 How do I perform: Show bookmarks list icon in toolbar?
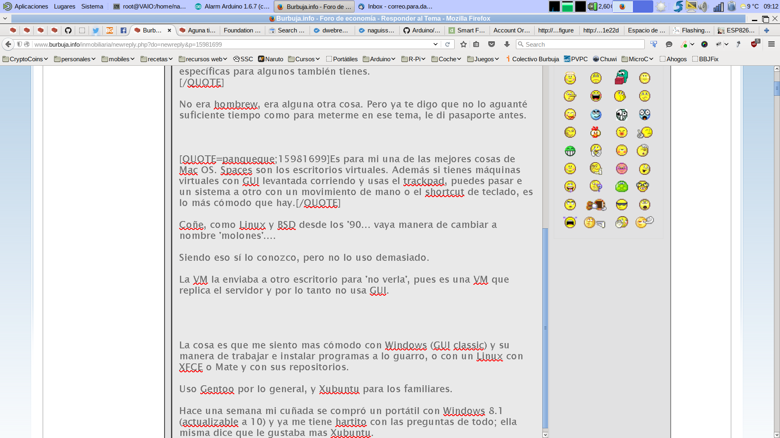476,45
